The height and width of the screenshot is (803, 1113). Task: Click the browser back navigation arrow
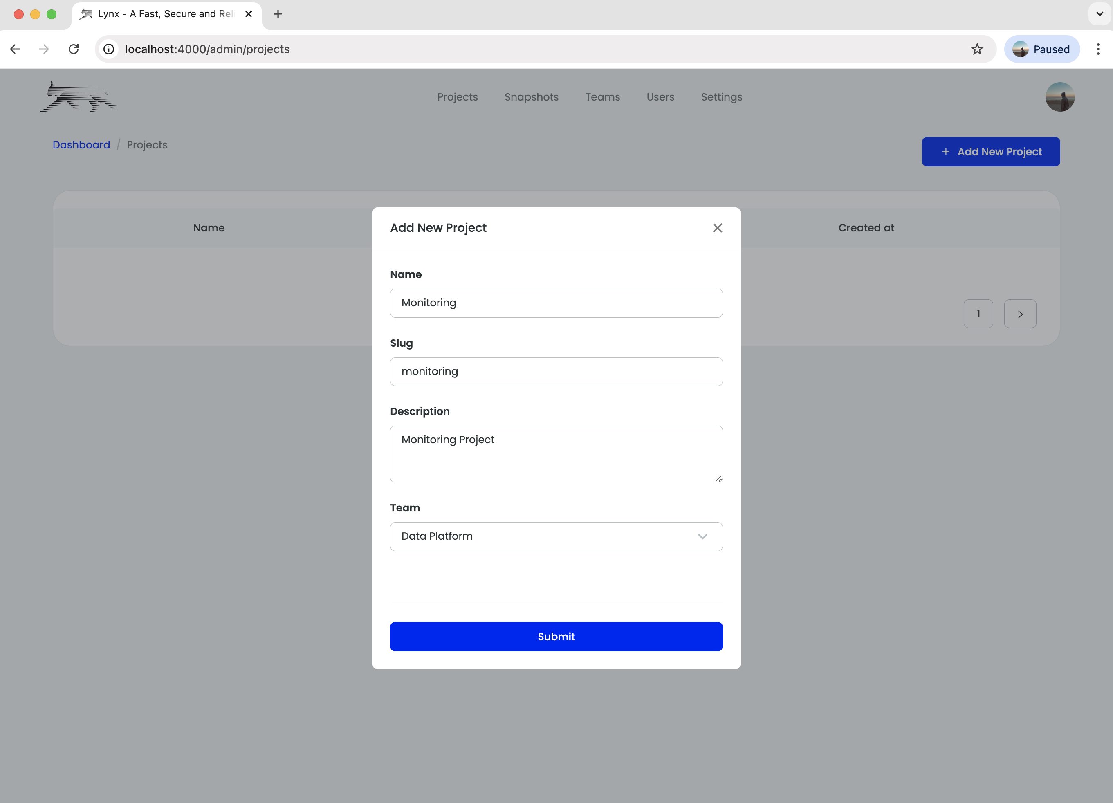point(15,49)
